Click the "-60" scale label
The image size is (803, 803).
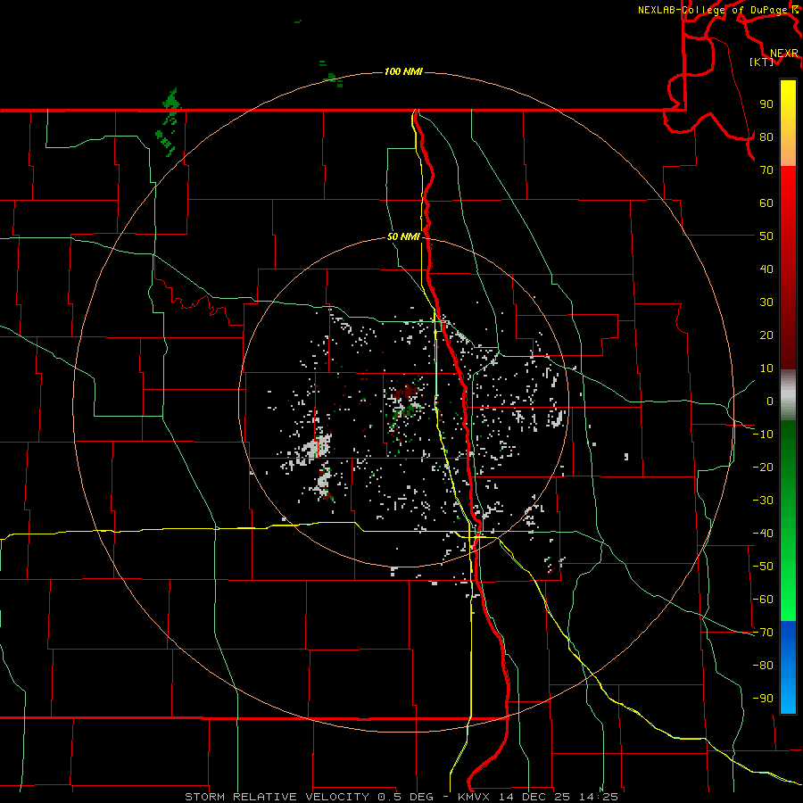click(x=763, y=600)
